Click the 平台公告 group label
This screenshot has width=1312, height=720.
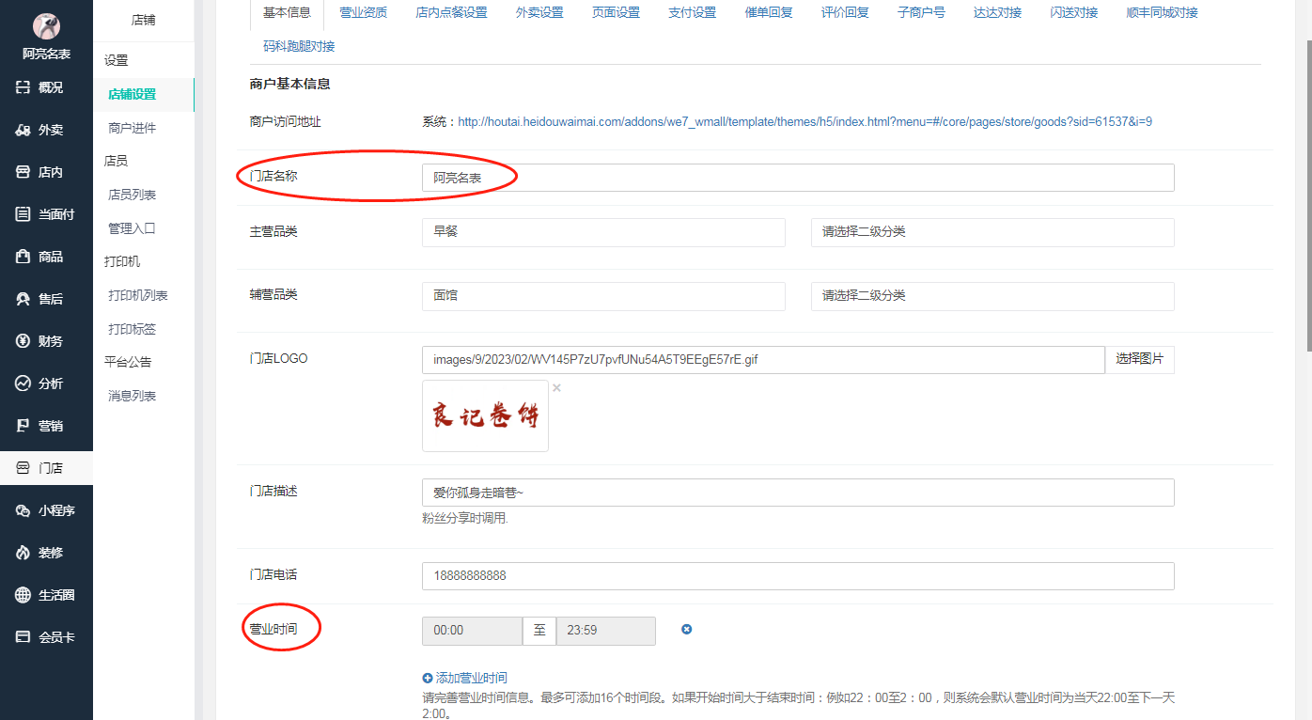tap(128, 362)
